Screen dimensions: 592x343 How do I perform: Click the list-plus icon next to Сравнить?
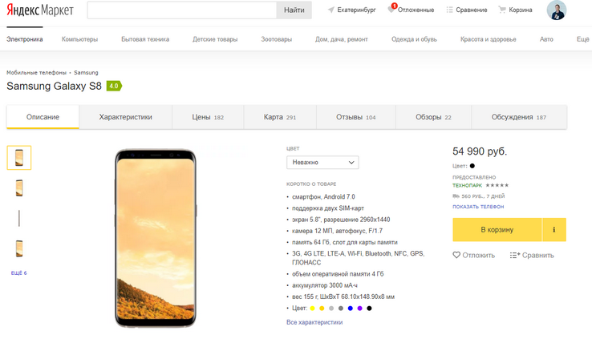[515, 256]
